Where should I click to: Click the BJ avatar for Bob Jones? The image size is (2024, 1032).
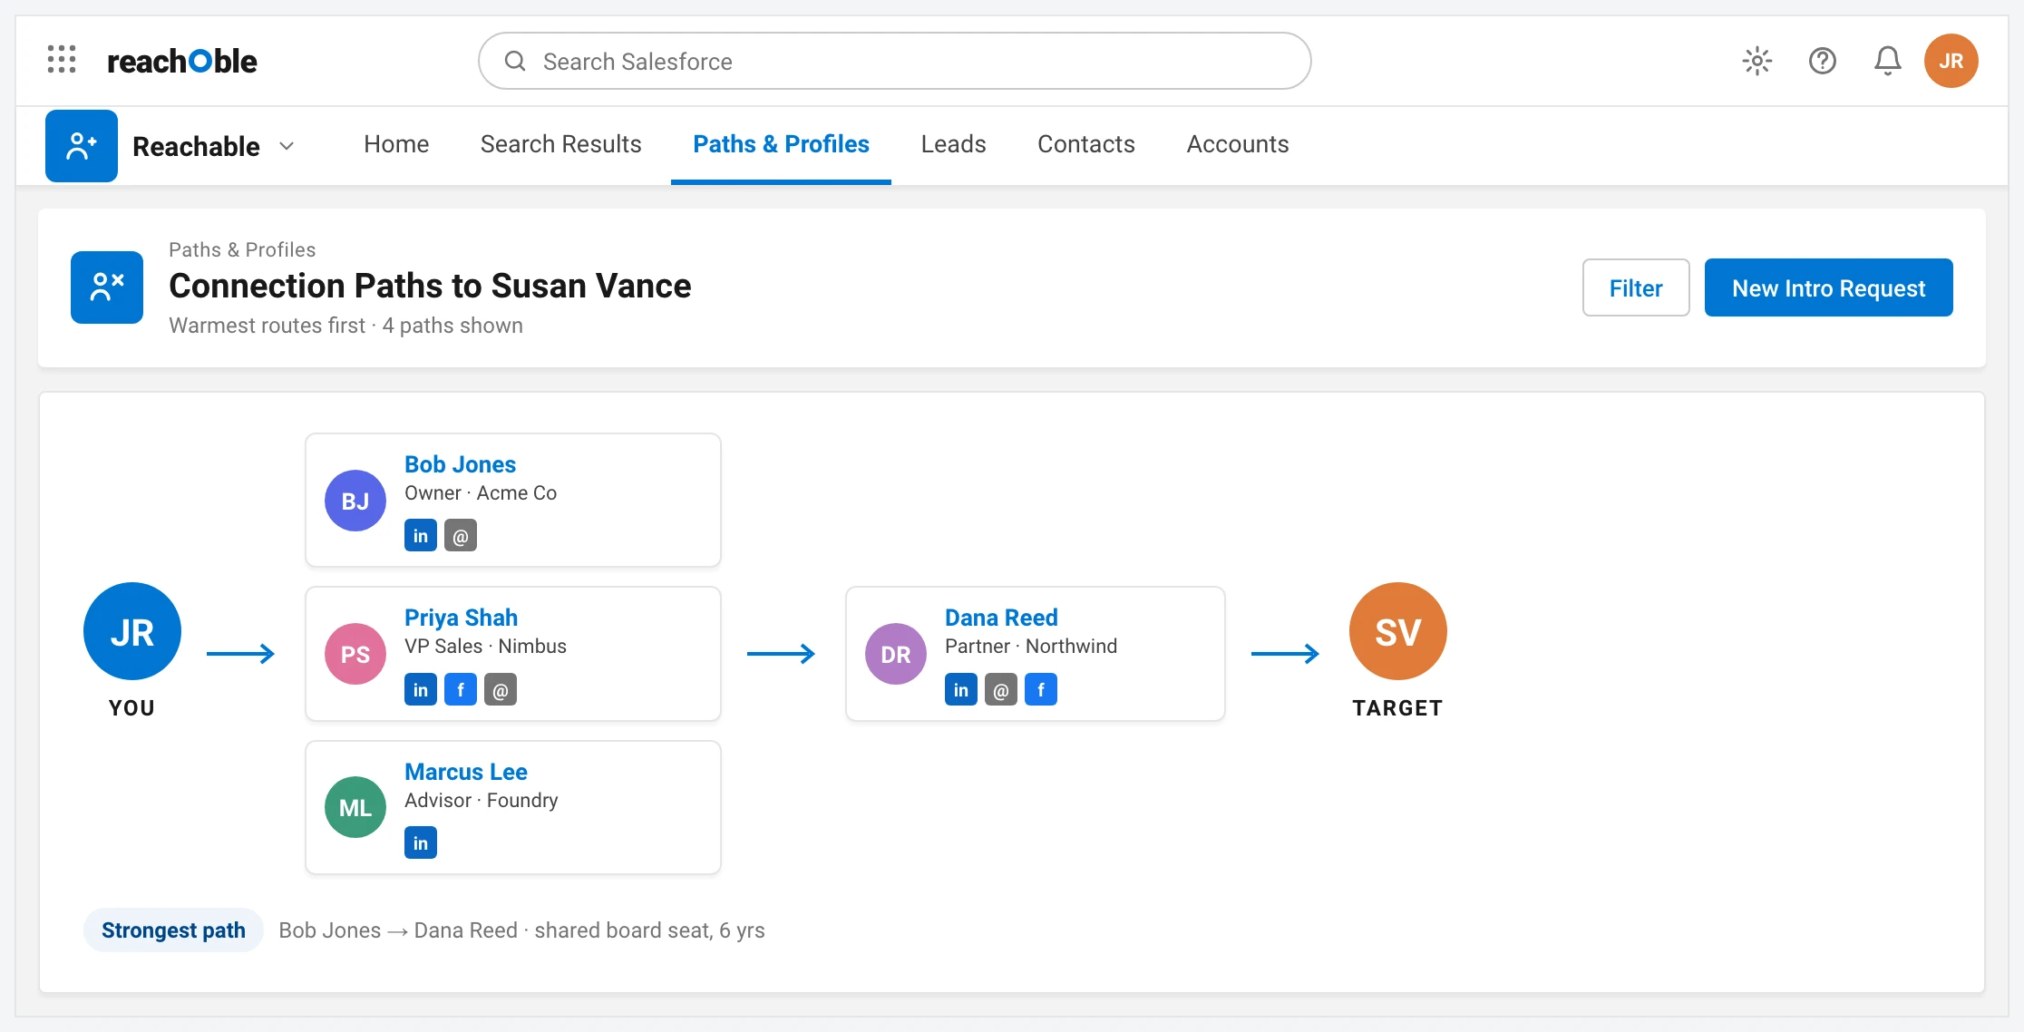(x=355, y=501)
